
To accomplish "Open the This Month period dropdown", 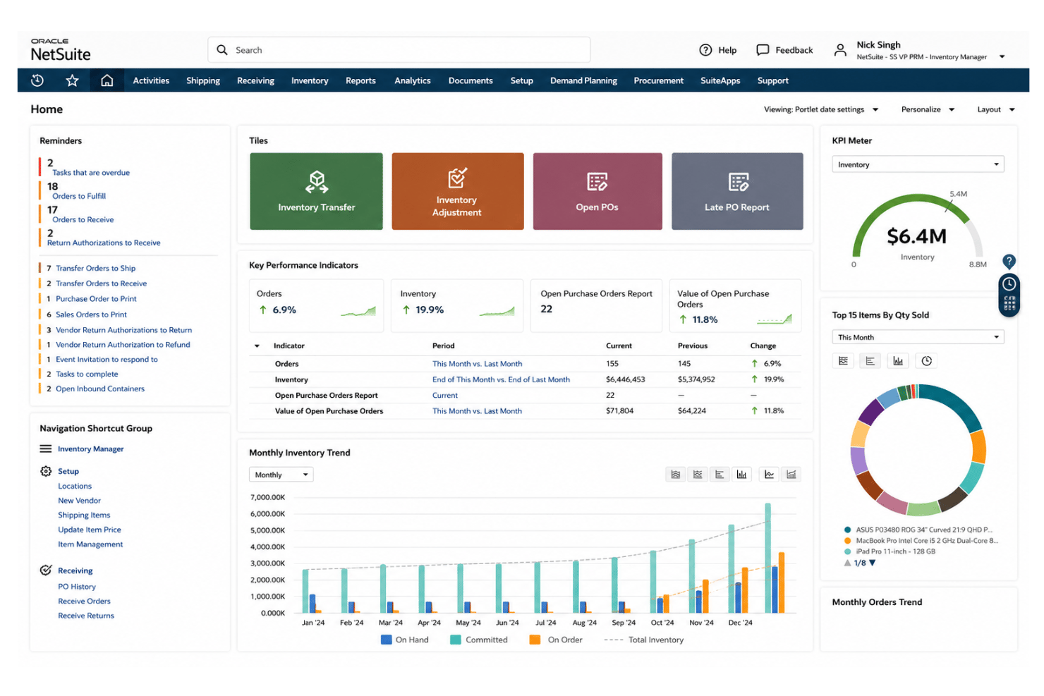I will pos(918,337).
